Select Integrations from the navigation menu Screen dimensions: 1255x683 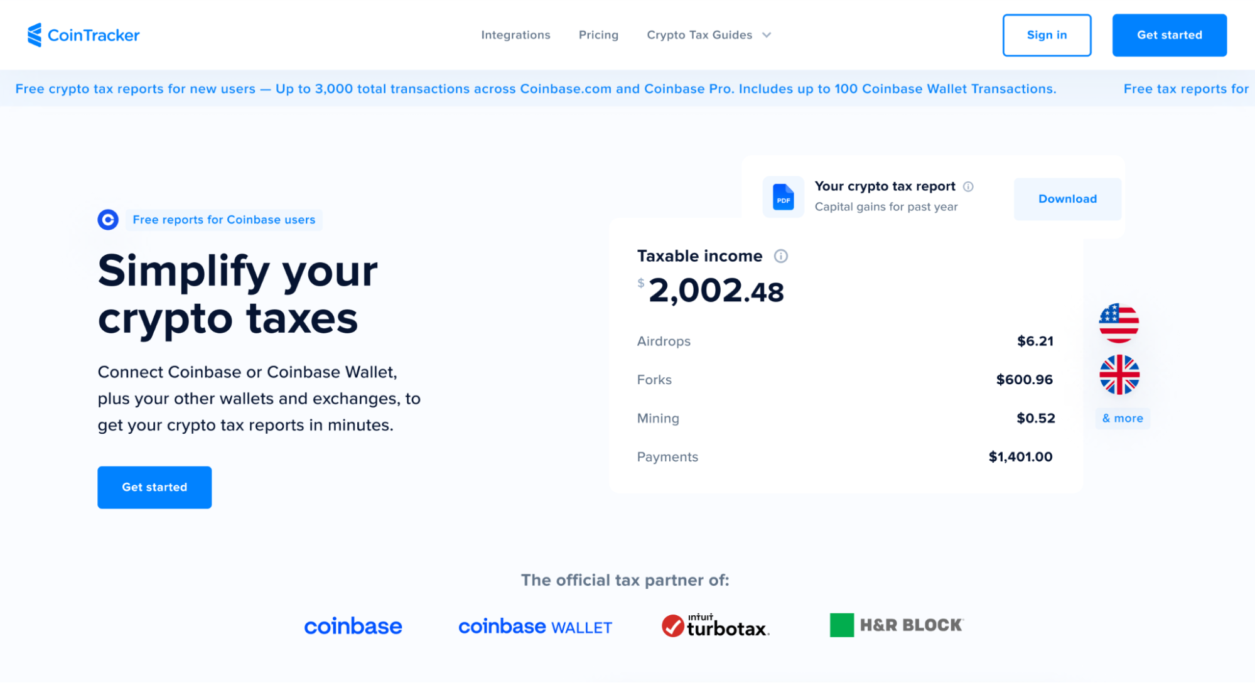[x=515, y=35]
